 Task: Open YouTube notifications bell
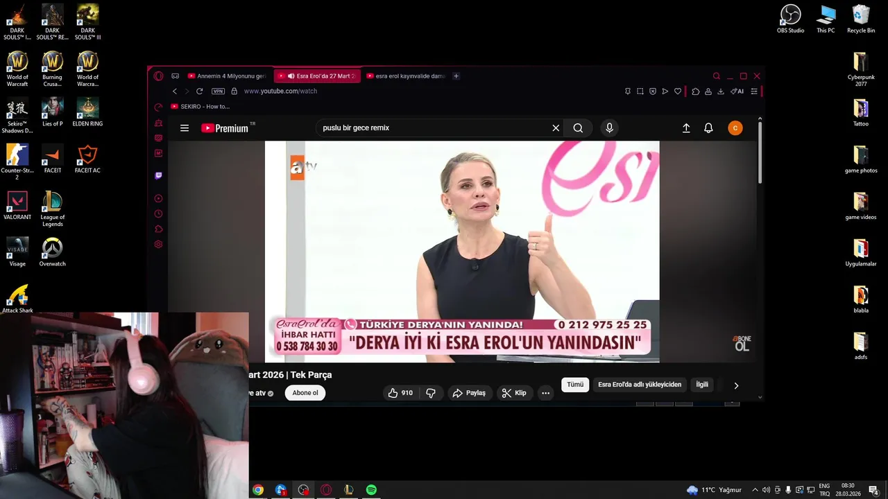708,128
